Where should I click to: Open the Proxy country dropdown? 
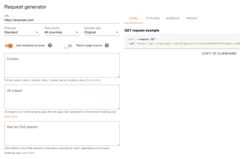[x=61, y=32]
